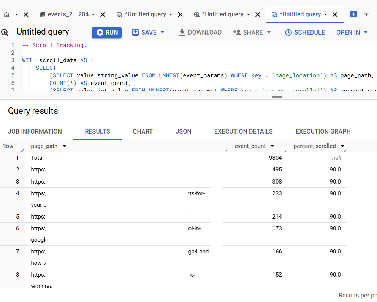Open the second *Untitled query tab dropdown
Image resolution: width=377 pixels, height=302 pixels.
248,15
